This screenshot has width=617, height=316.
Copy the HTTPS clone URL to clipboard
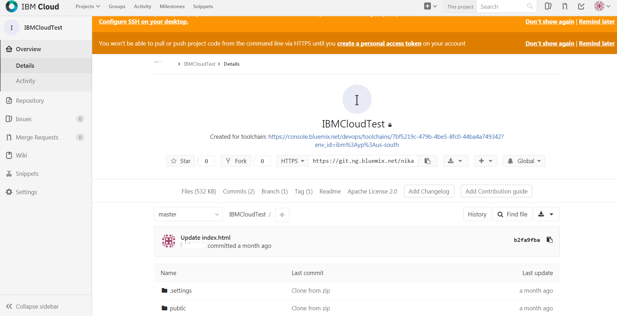click(x=427, y=161)
